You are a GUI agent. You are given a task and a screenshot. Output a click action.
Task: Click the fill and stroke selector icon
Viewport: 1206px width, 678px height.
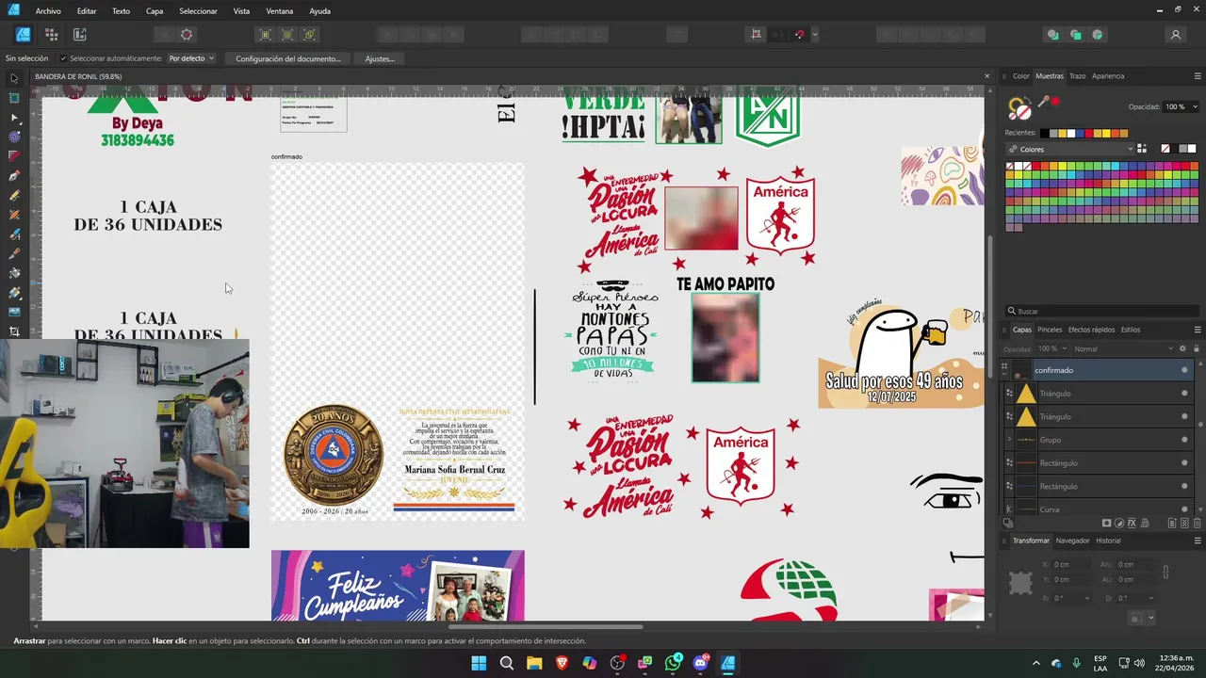1020,109
